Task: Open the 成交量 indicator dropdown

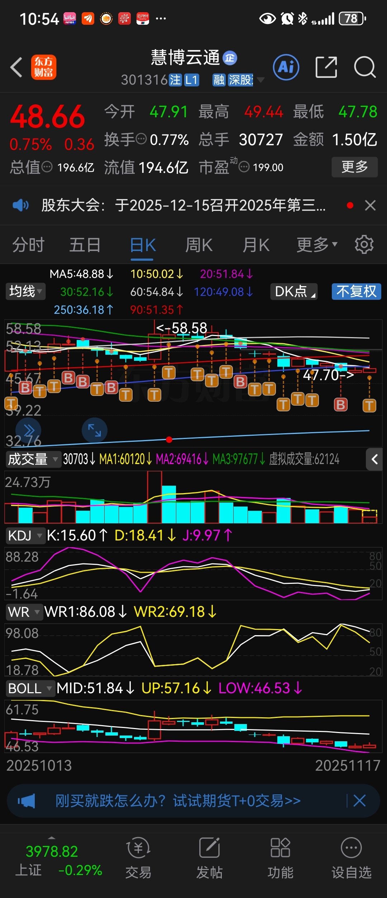Action: [x=33, y=459]
